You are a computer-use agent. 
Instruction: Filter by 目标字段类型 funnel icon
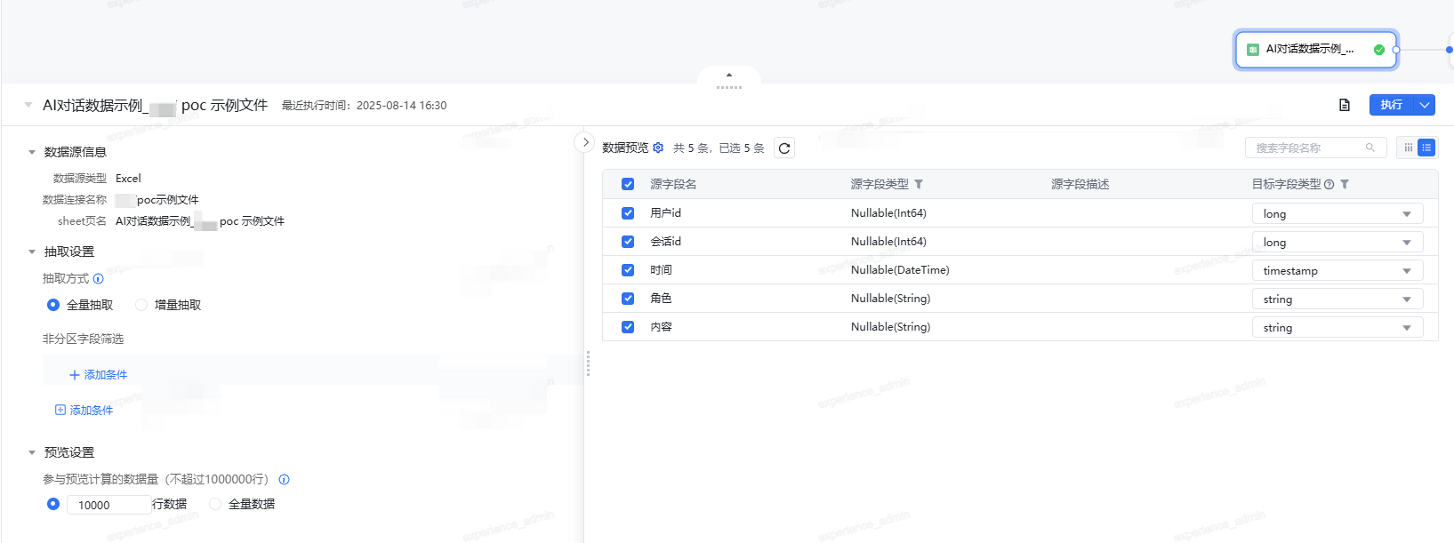pyautogui.click(x=1345, y=184)
